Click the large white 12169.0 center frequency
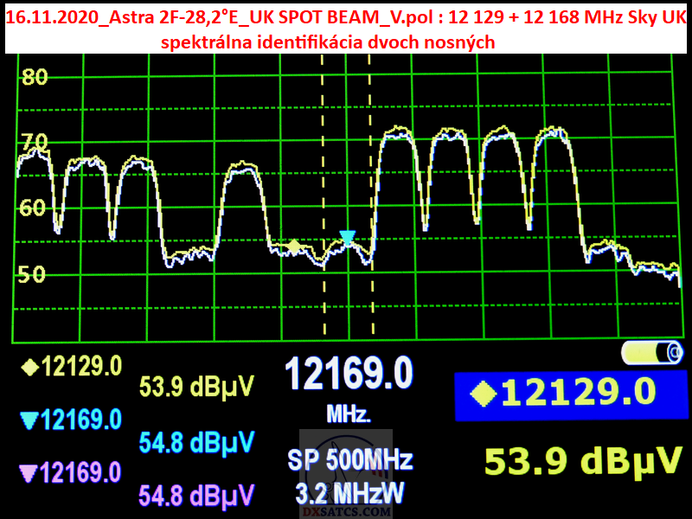The image size is (692, 519). (349, 374)
